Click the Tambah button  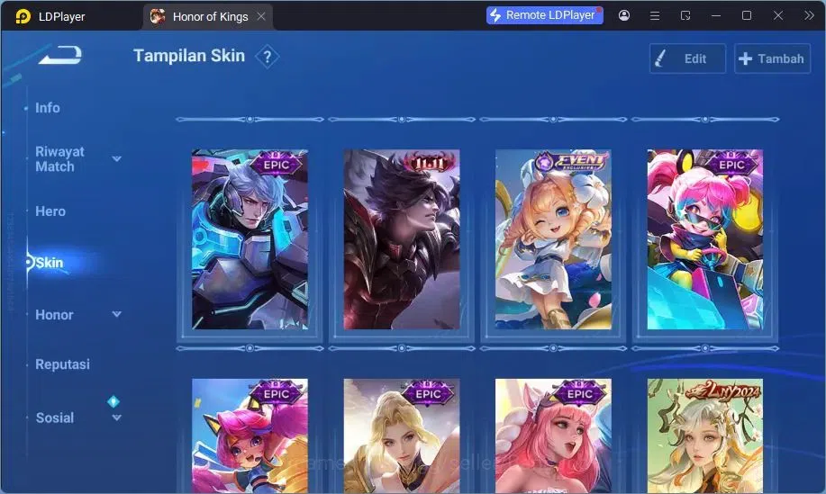772,58
